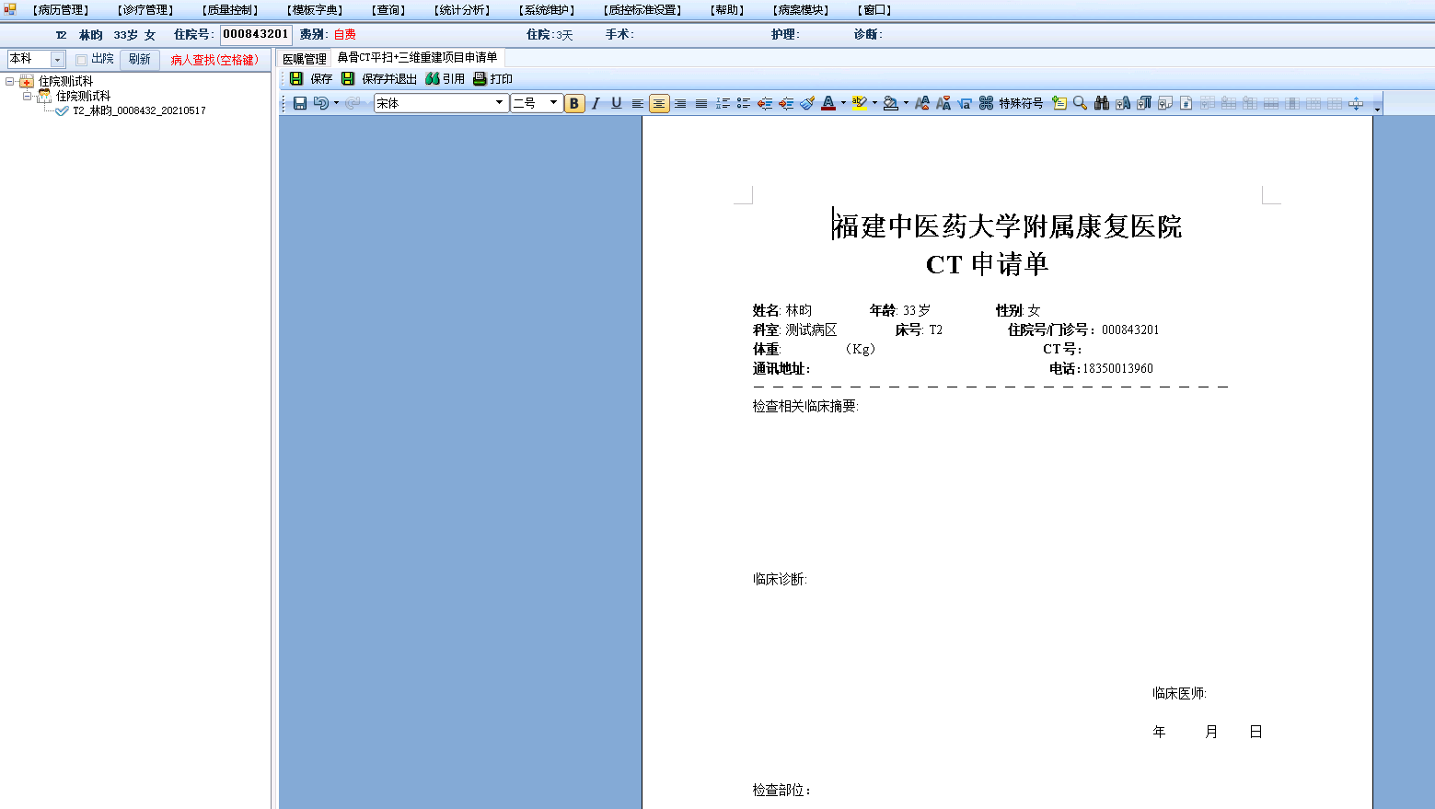Click the 保存 save button

311,79
